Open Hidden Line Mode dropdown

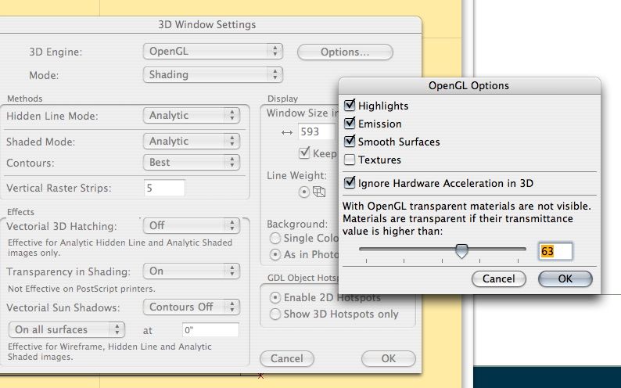192,116
